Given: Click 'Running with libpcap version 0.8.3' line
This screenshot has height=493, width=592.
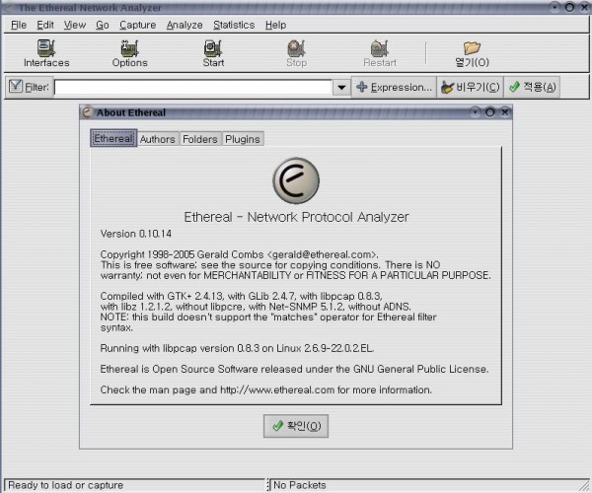Looking at the screenshot, I should 237,348.
